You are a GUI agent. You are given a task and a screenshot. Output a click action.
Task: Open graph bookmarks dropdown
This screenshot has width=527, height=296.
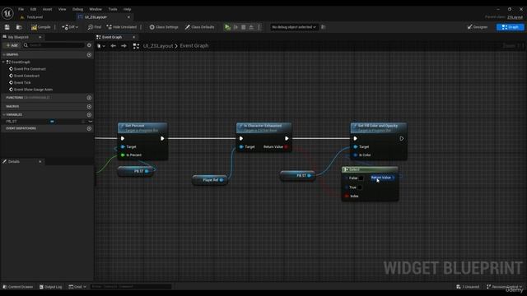[x=100, y=46]
